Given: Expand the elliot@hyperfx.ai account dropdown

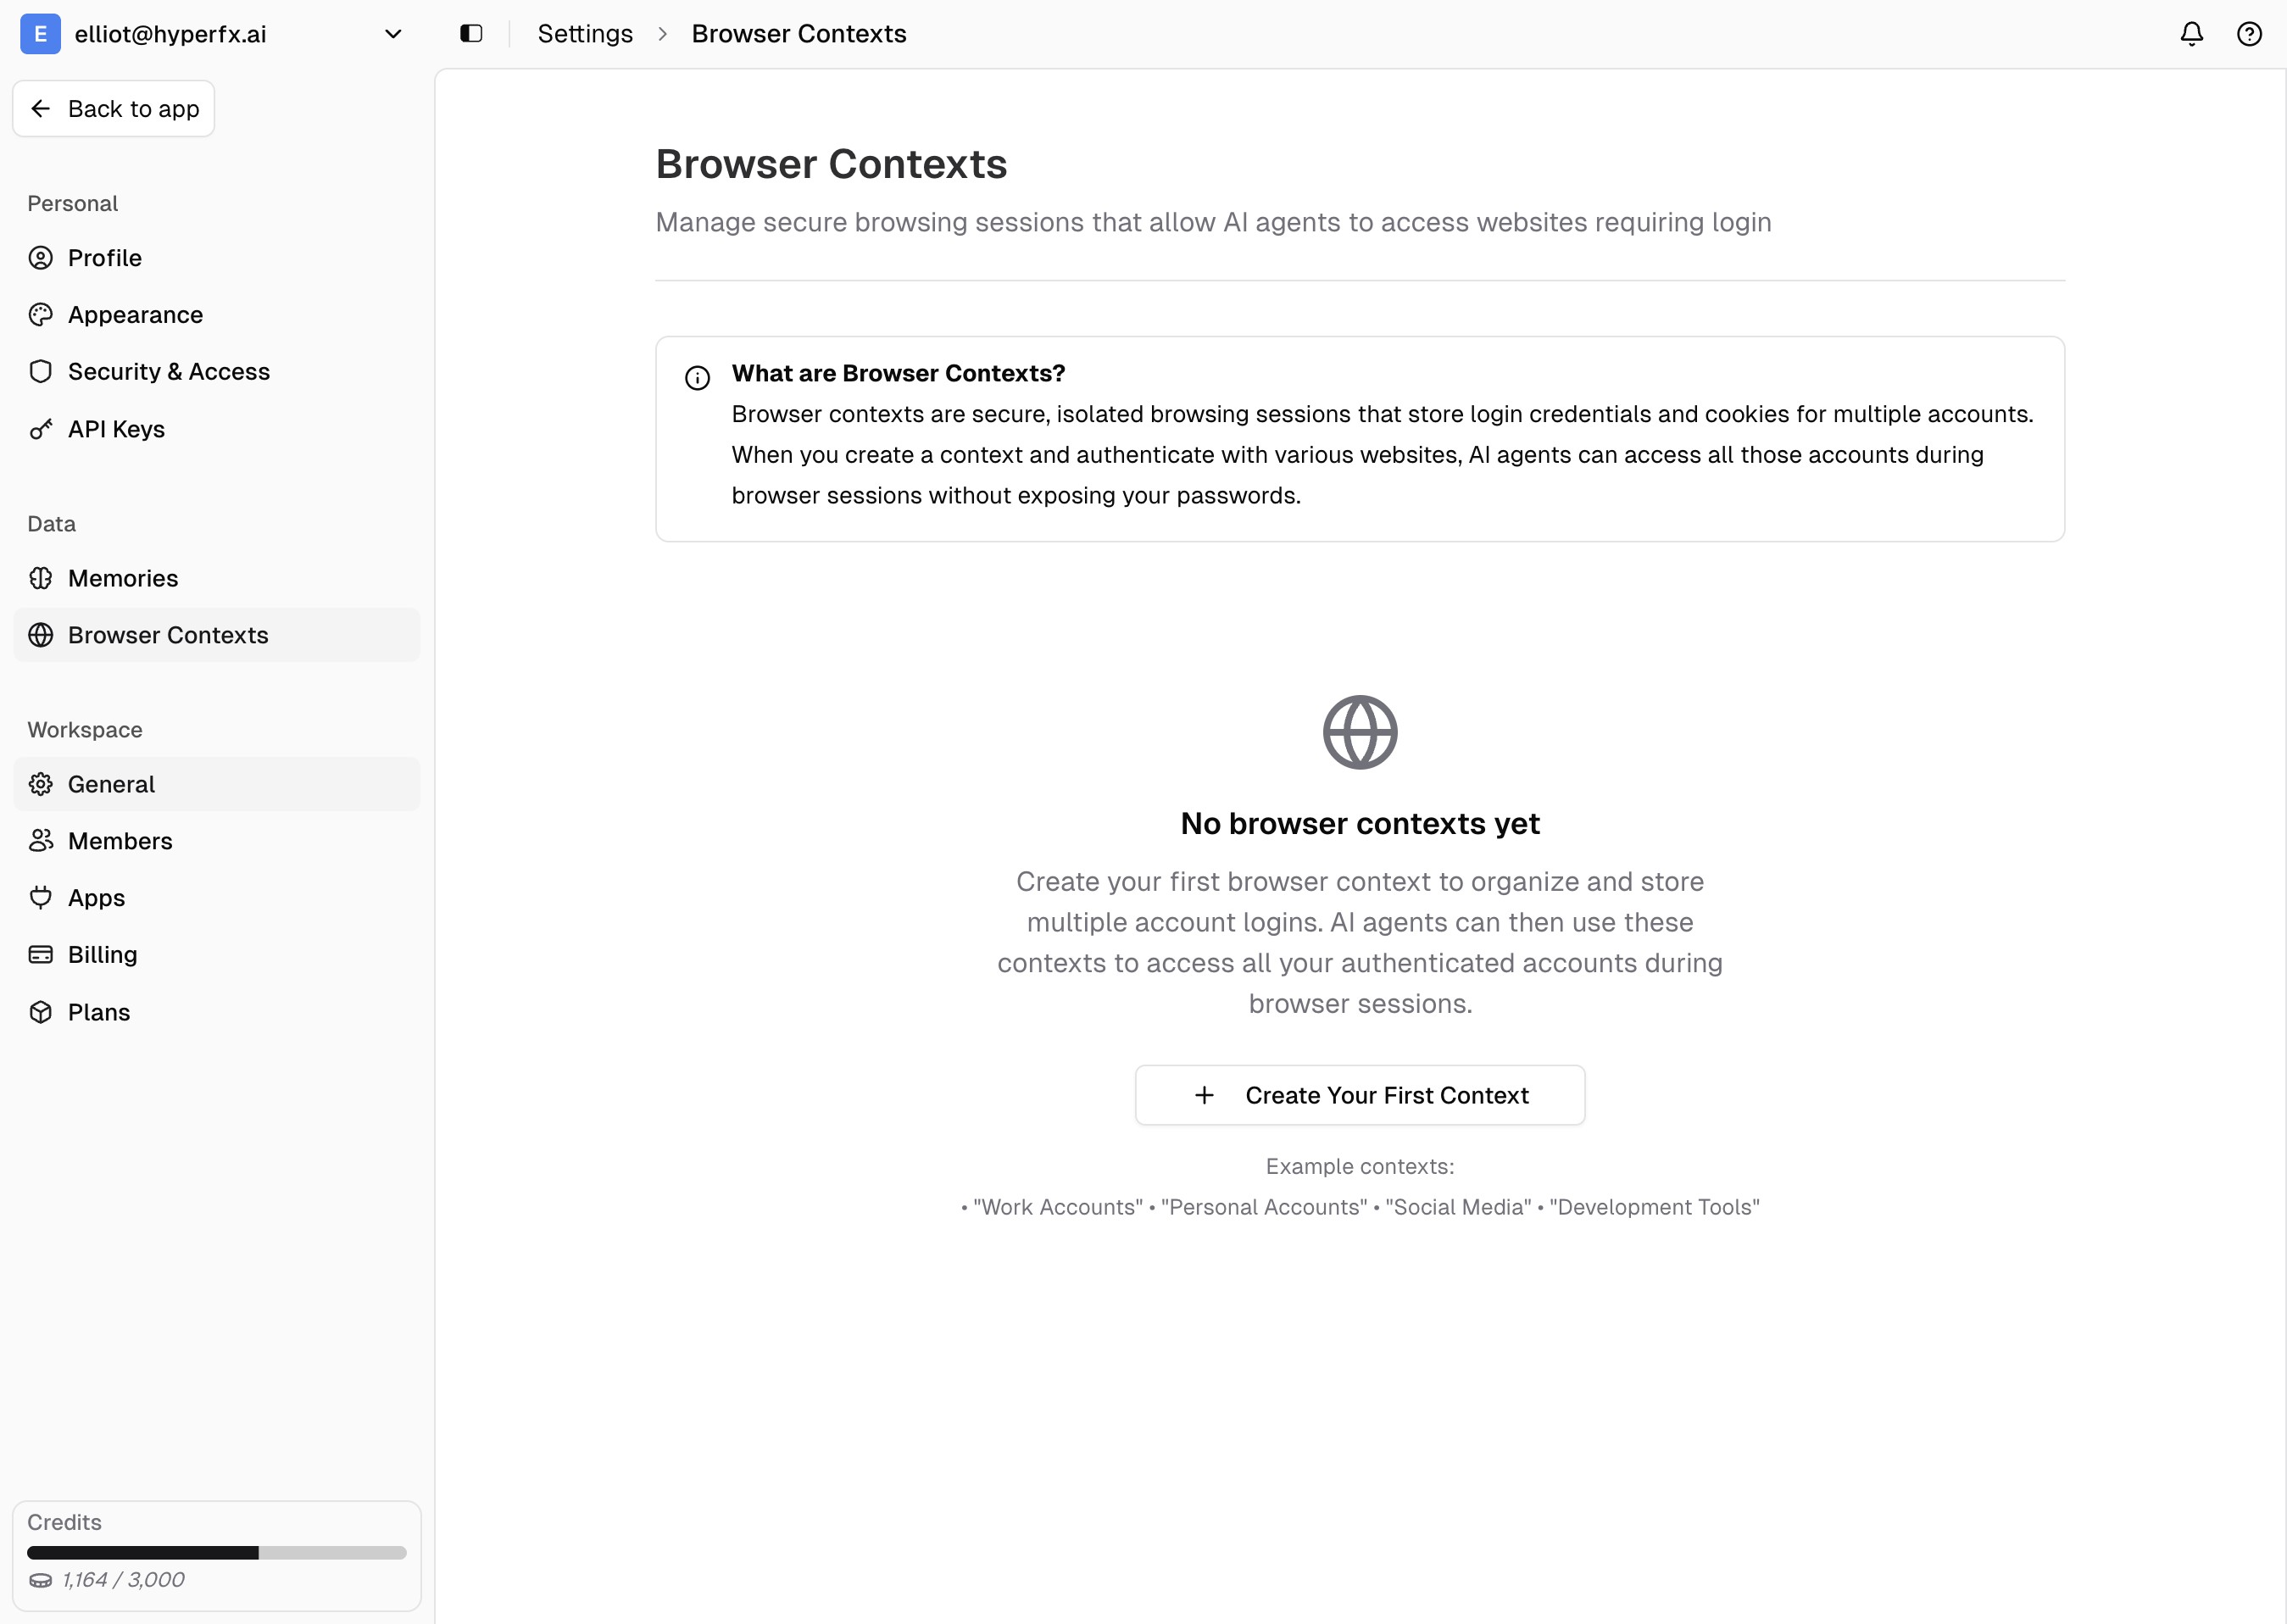Looking at the screenshot, I should 393,34.
